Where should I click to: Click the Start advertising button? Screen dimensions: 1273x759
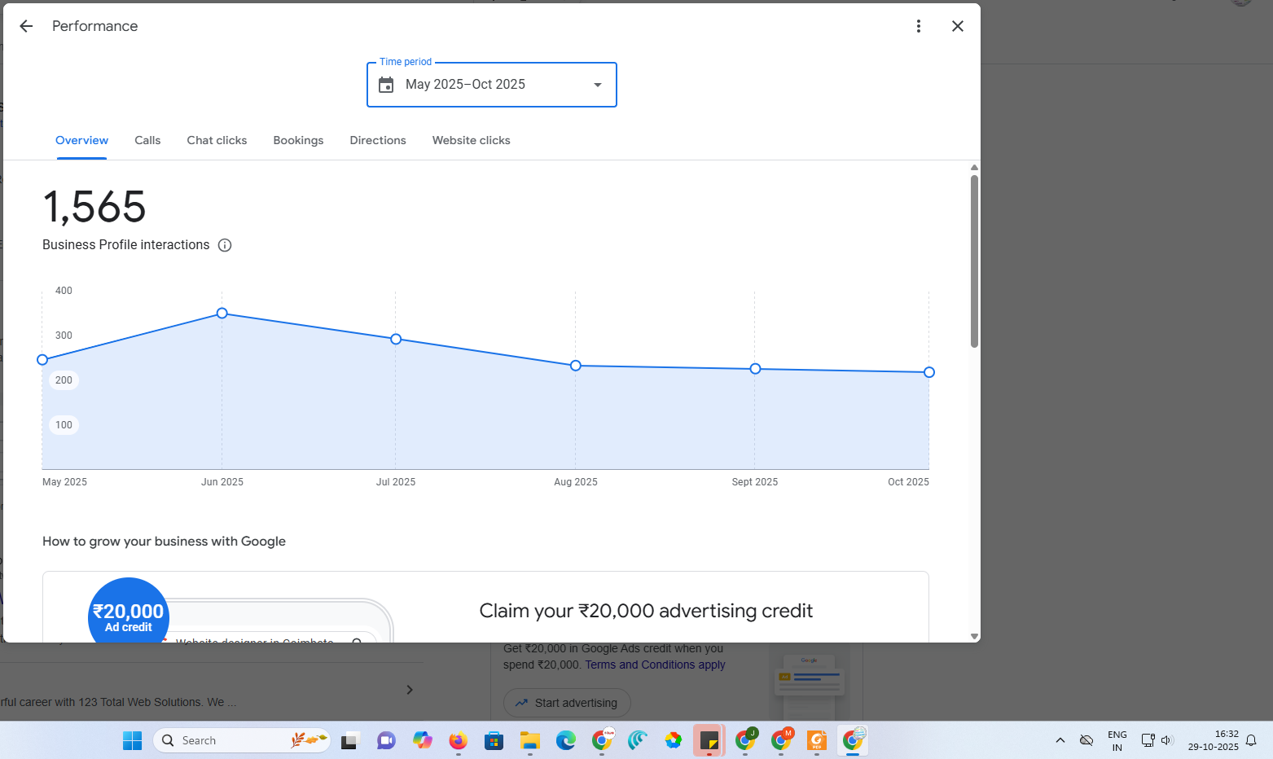tap(567, 703)
